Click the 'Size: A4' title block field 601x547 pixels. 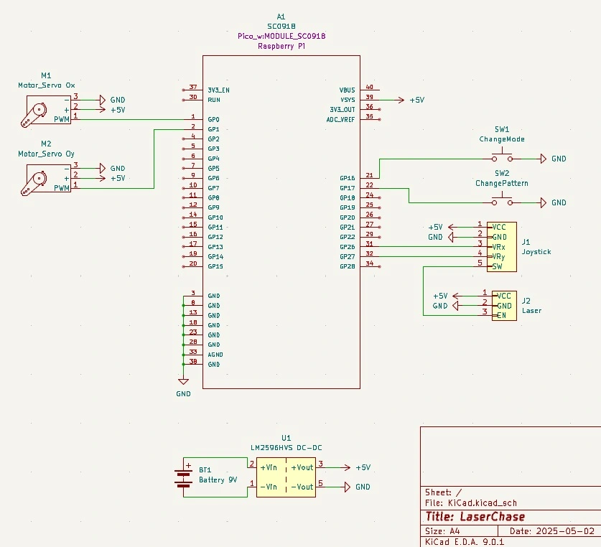click(x=442, y=531)
